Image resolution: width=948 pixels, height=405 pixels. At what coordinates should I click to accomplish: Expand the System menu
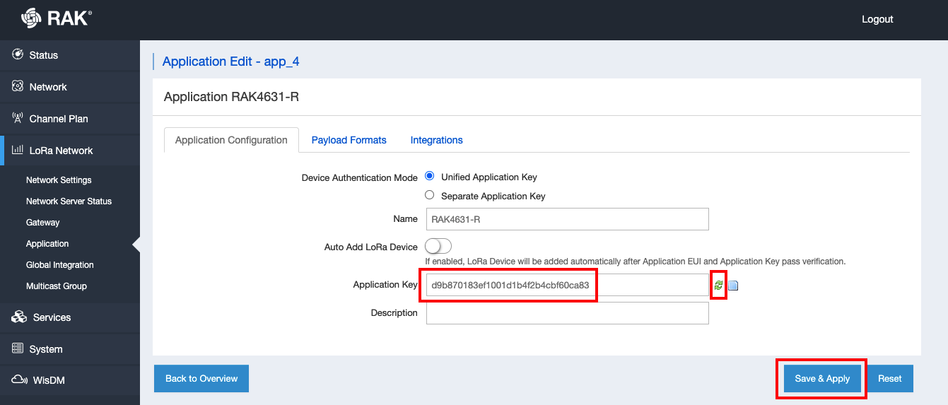(x=70, y=349)
